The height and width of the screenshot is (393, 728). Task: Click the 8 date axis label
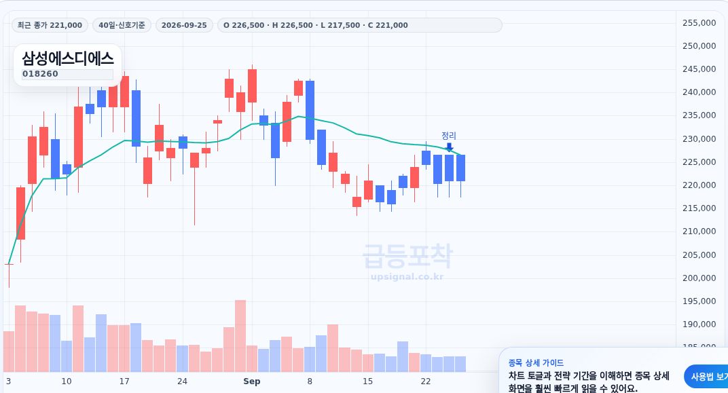pos(310,381)
